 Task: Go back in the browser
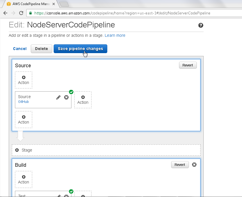click(x=5, y=13)
